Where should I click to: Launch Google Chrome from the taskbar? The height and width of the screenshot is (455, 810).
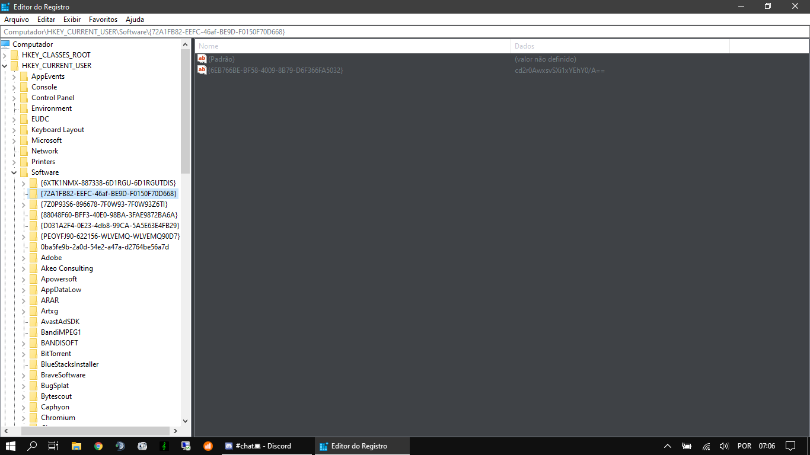[x=98, y=446]
